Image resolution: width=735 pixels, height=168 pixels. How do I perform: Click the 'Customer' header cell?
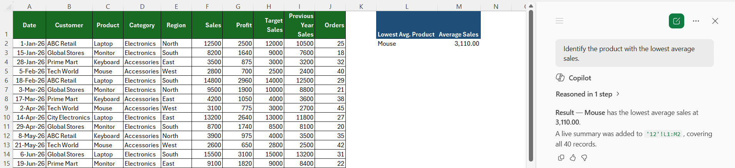[69, 25]
